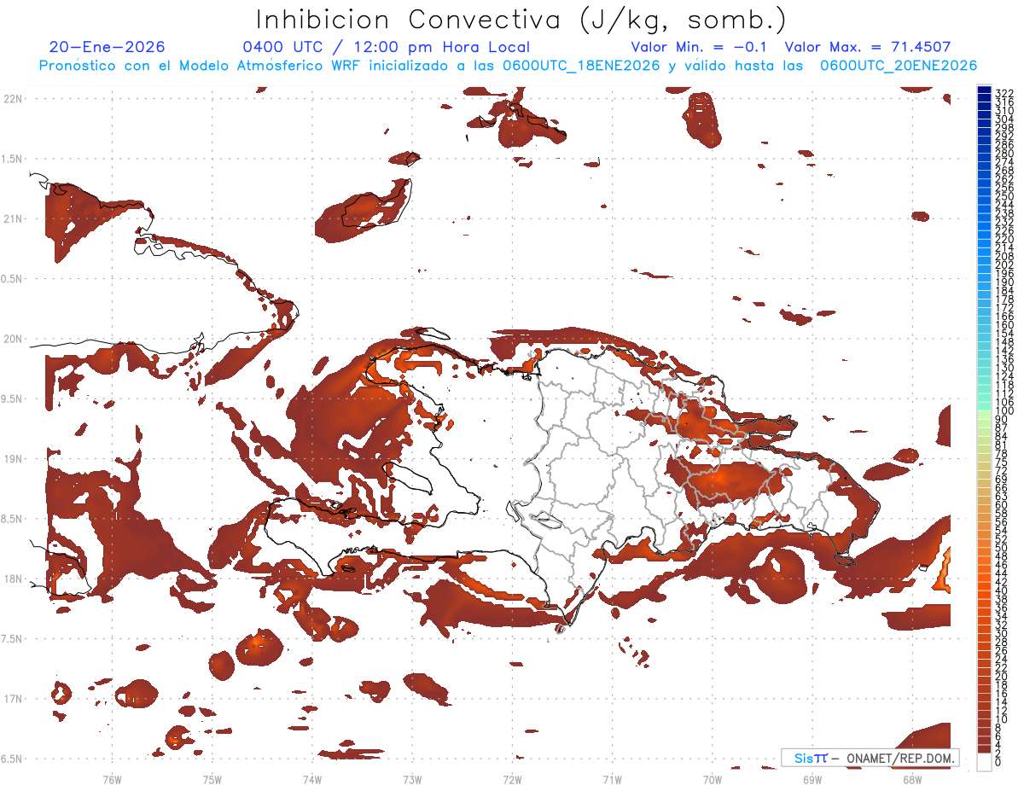1024x791 pixels.
Task: Click the 75W longitude label
Action: 212,779
